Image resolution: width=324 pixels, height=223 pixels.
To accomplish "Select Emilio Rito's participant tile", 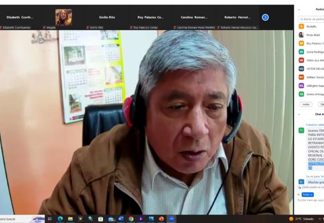I will point(107,17).
